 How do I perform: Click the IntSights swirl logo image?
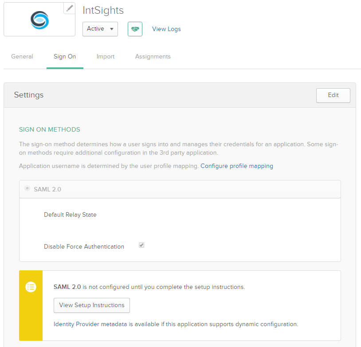(39, 20)
